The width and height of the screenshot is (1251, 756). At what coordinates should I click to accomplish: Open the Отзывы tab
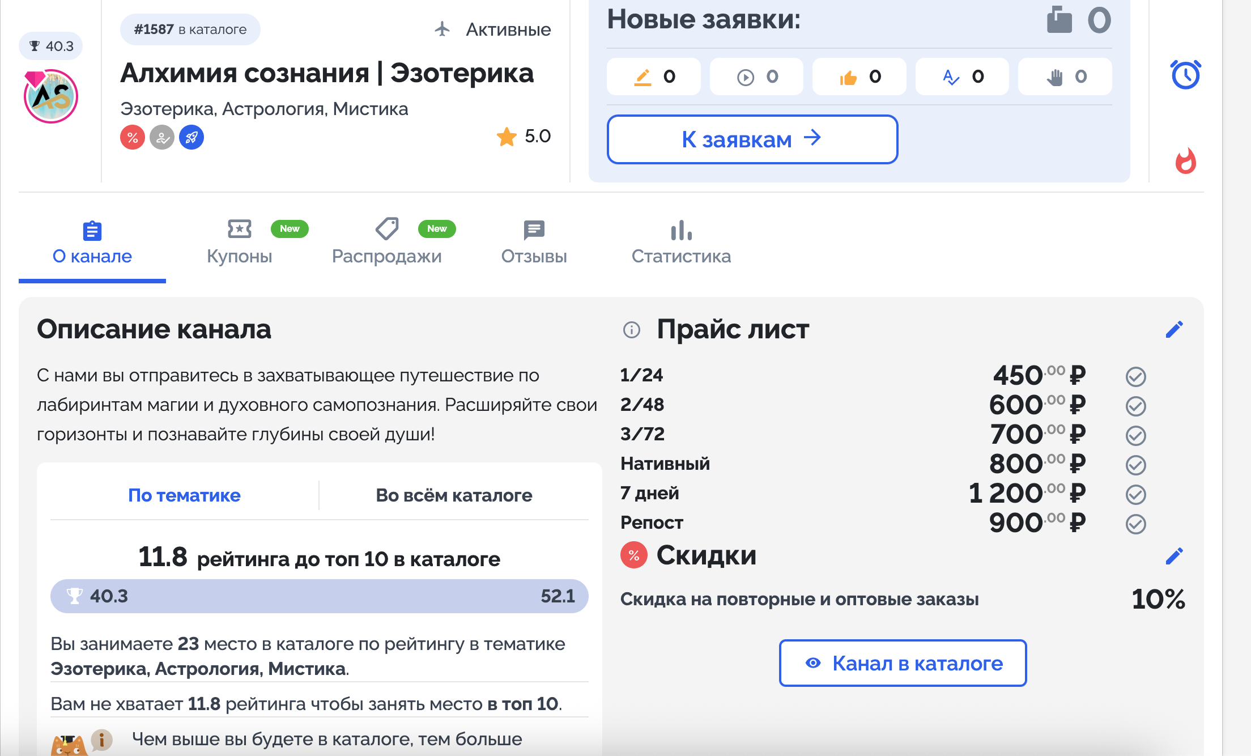534,244
